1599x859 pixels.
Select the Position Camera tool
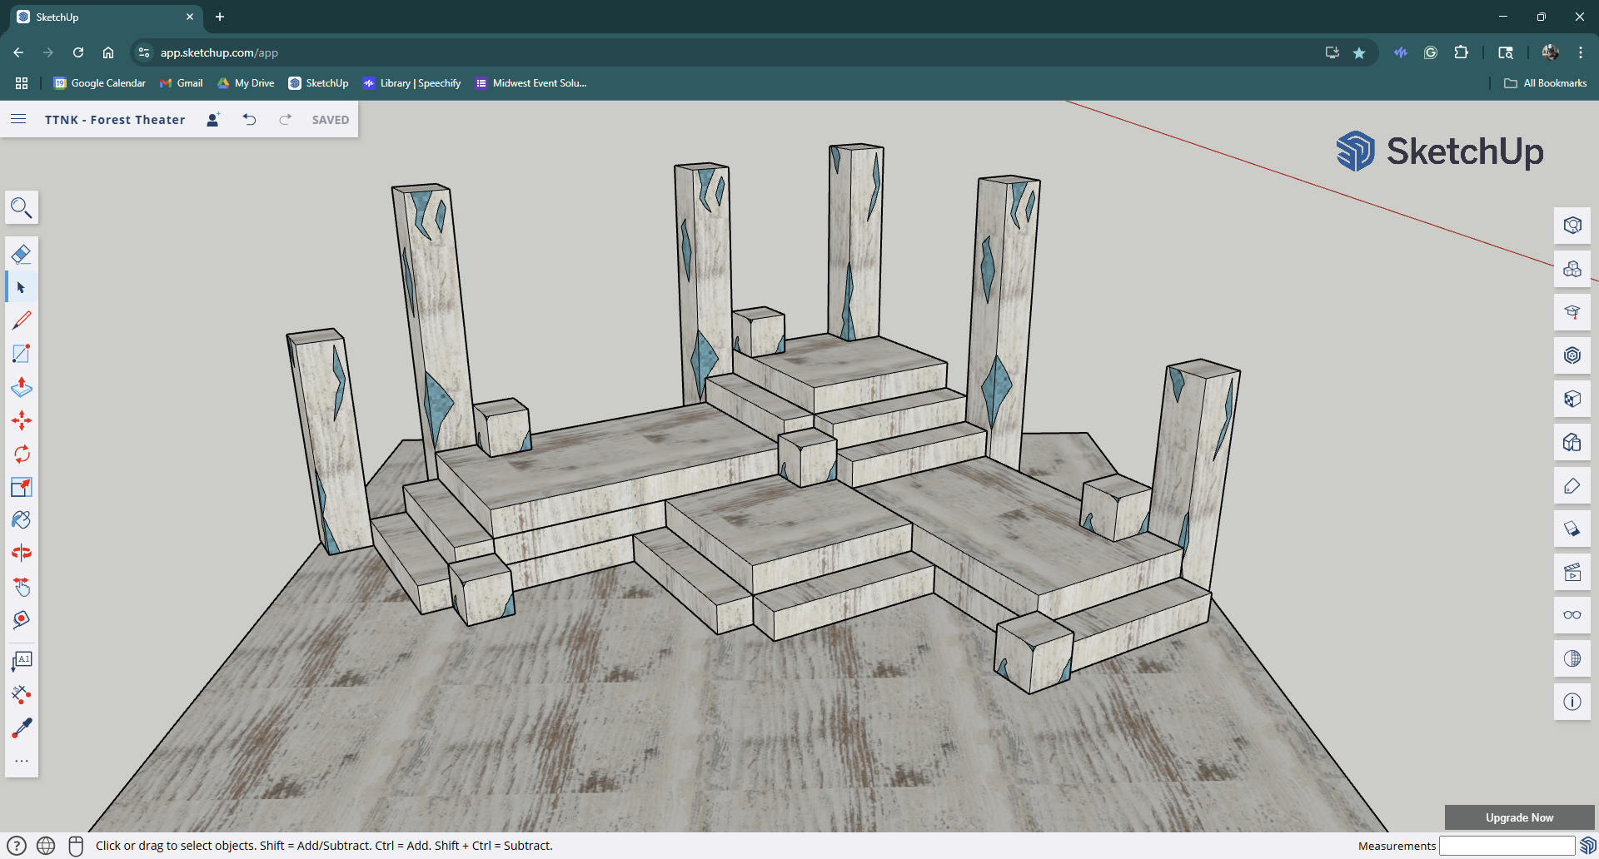(x=22, y=620)
